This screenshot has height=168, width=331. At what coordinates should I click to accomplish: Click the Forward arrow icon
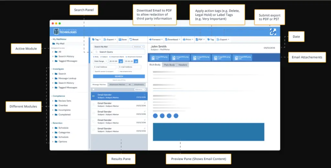[150, 40]
